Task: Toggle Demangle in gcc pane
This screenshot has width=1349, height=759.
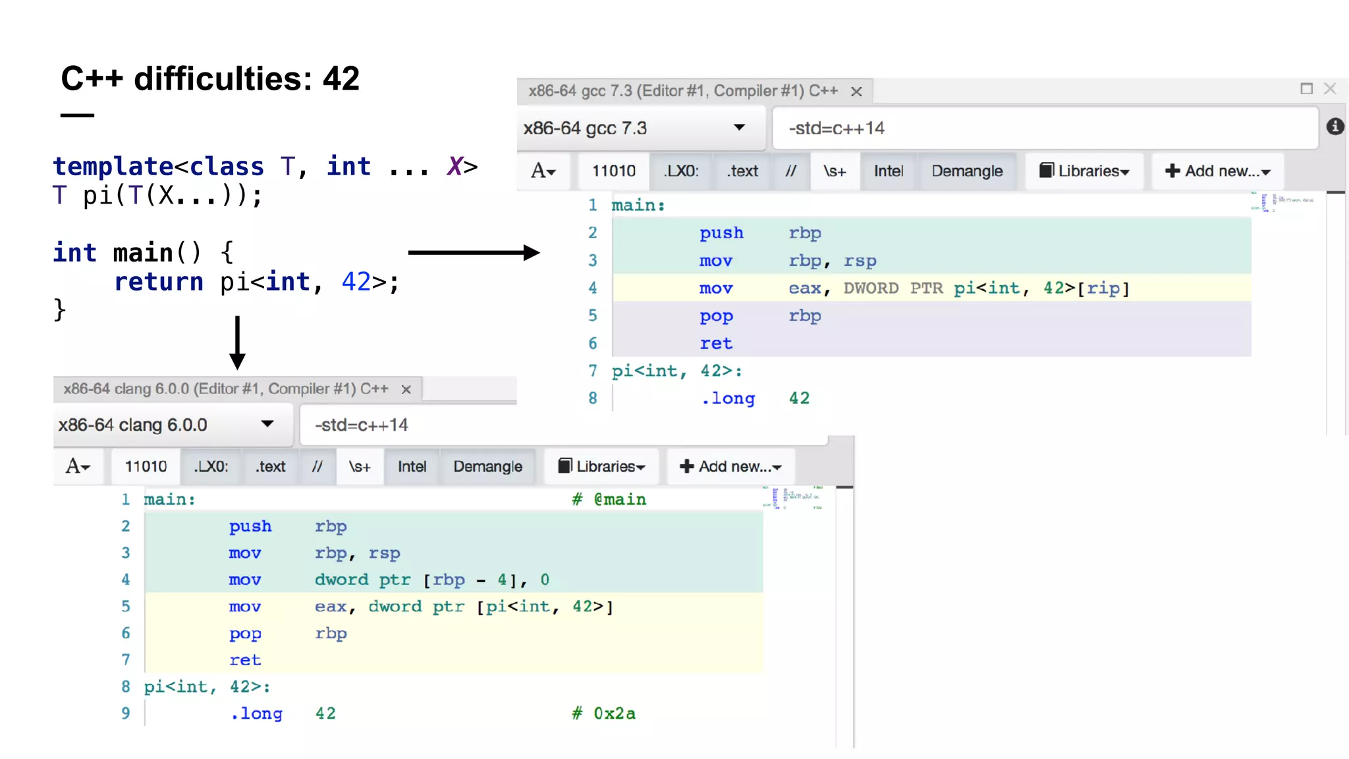Action: pyautogui.click(x=967, y=171)
